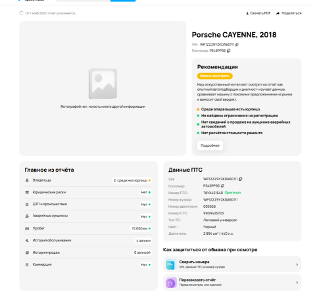The width and height of the screenshot is (315, 294).
Task: Copy the Госномер under the title
Action: tap(229, 51)
